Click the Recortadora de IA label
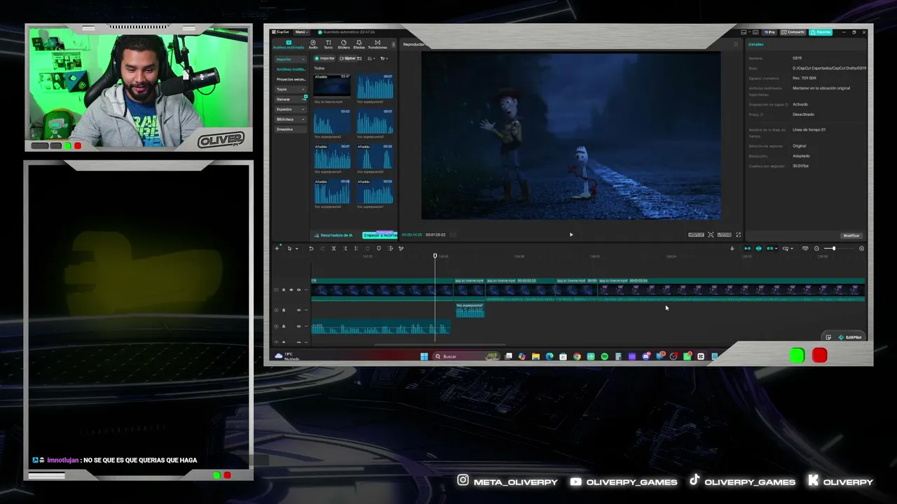The image size is (897, 504). (334, 235)
